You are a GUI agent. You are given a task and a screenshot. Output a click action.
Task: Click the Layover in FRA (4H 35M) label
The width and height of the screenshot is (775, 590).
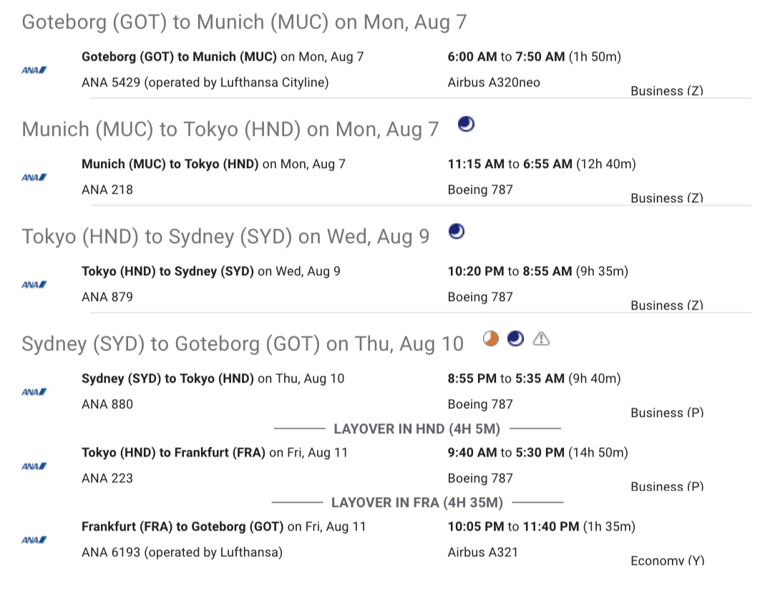click(416, 503)
